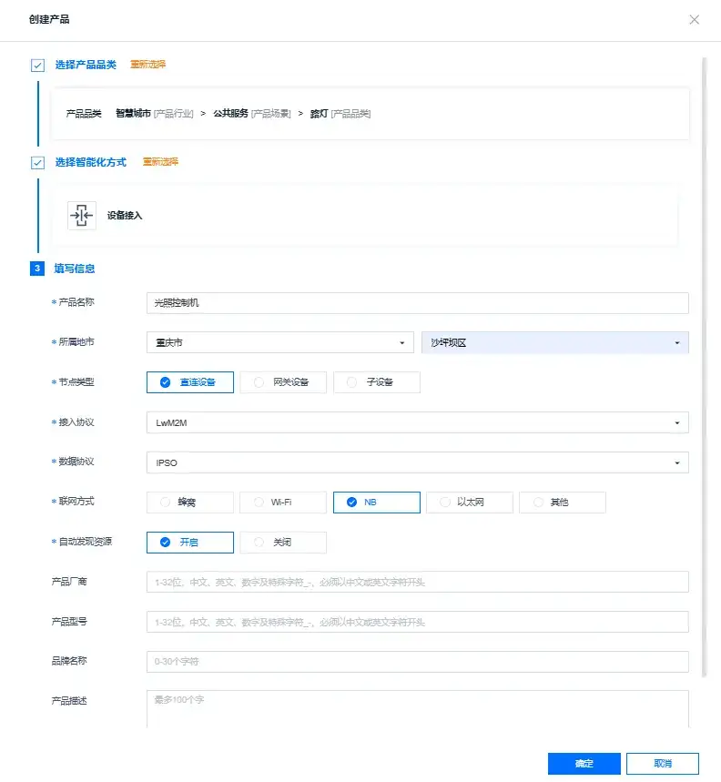The height and width of the screenshot is (782, 721).
Task: Select the 网关设备 node type
Action: pyautogui.click(x=283, y=382)
